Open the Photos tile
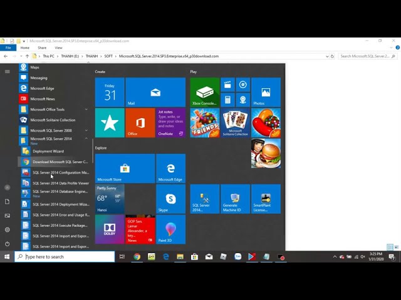The height and width of the screenshot is (300, 401). (266, 92)
